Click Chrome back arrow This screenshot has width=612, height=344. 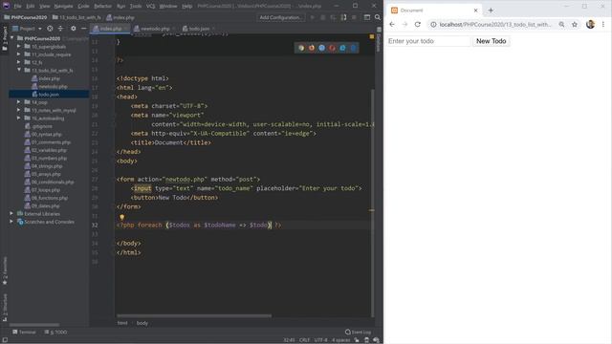pos(392,24)
